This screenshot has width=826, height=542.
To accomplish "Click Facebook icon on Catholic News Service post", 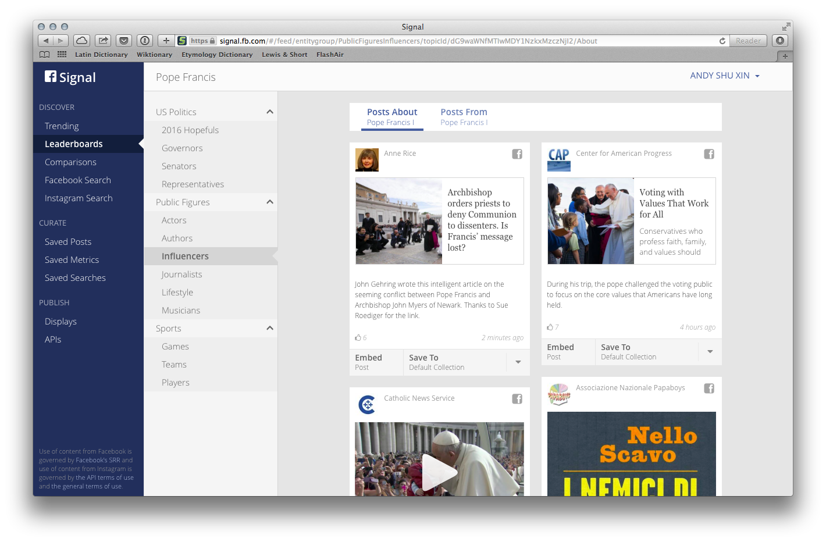I will (x=517, y=399).
